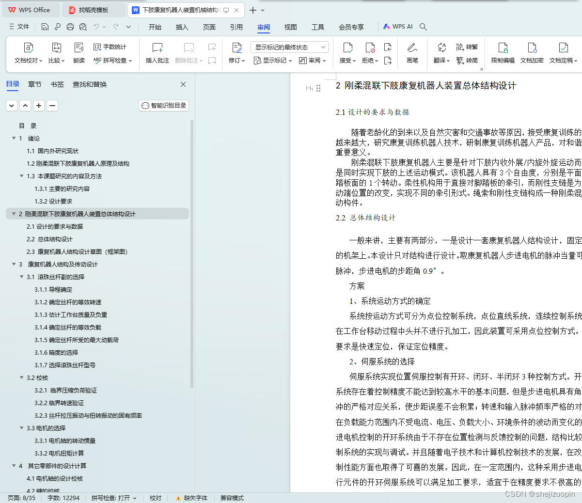This screenshot has height=503, width=582.
Task: Open 审阅 pane dropdown in ribbon
Action: tap(313, 61)
